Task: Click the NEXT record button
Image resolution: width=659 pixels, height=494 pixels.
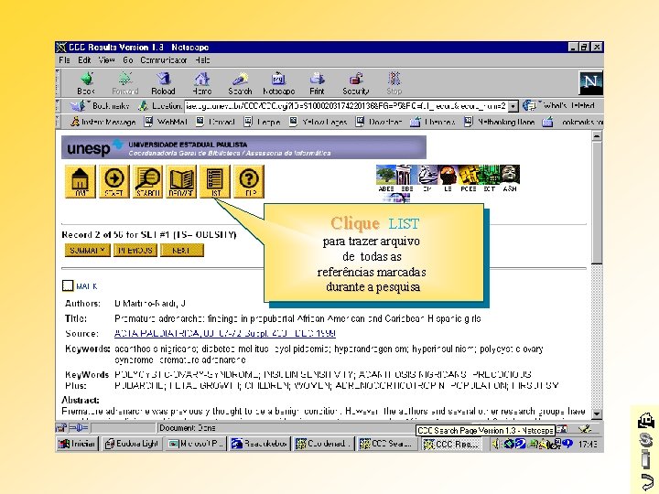Action: point(181,250)
